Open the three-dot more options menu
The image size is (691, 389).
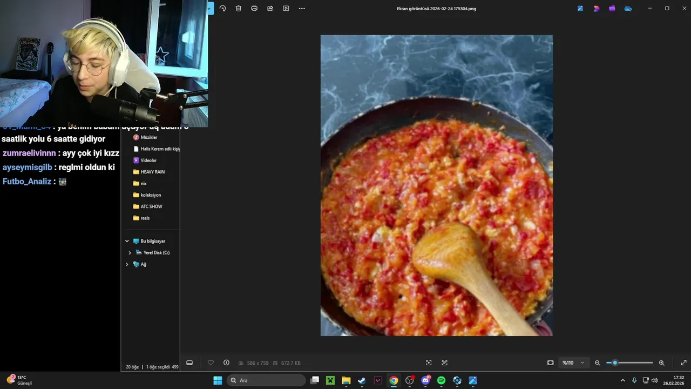(x=302, y=9)
